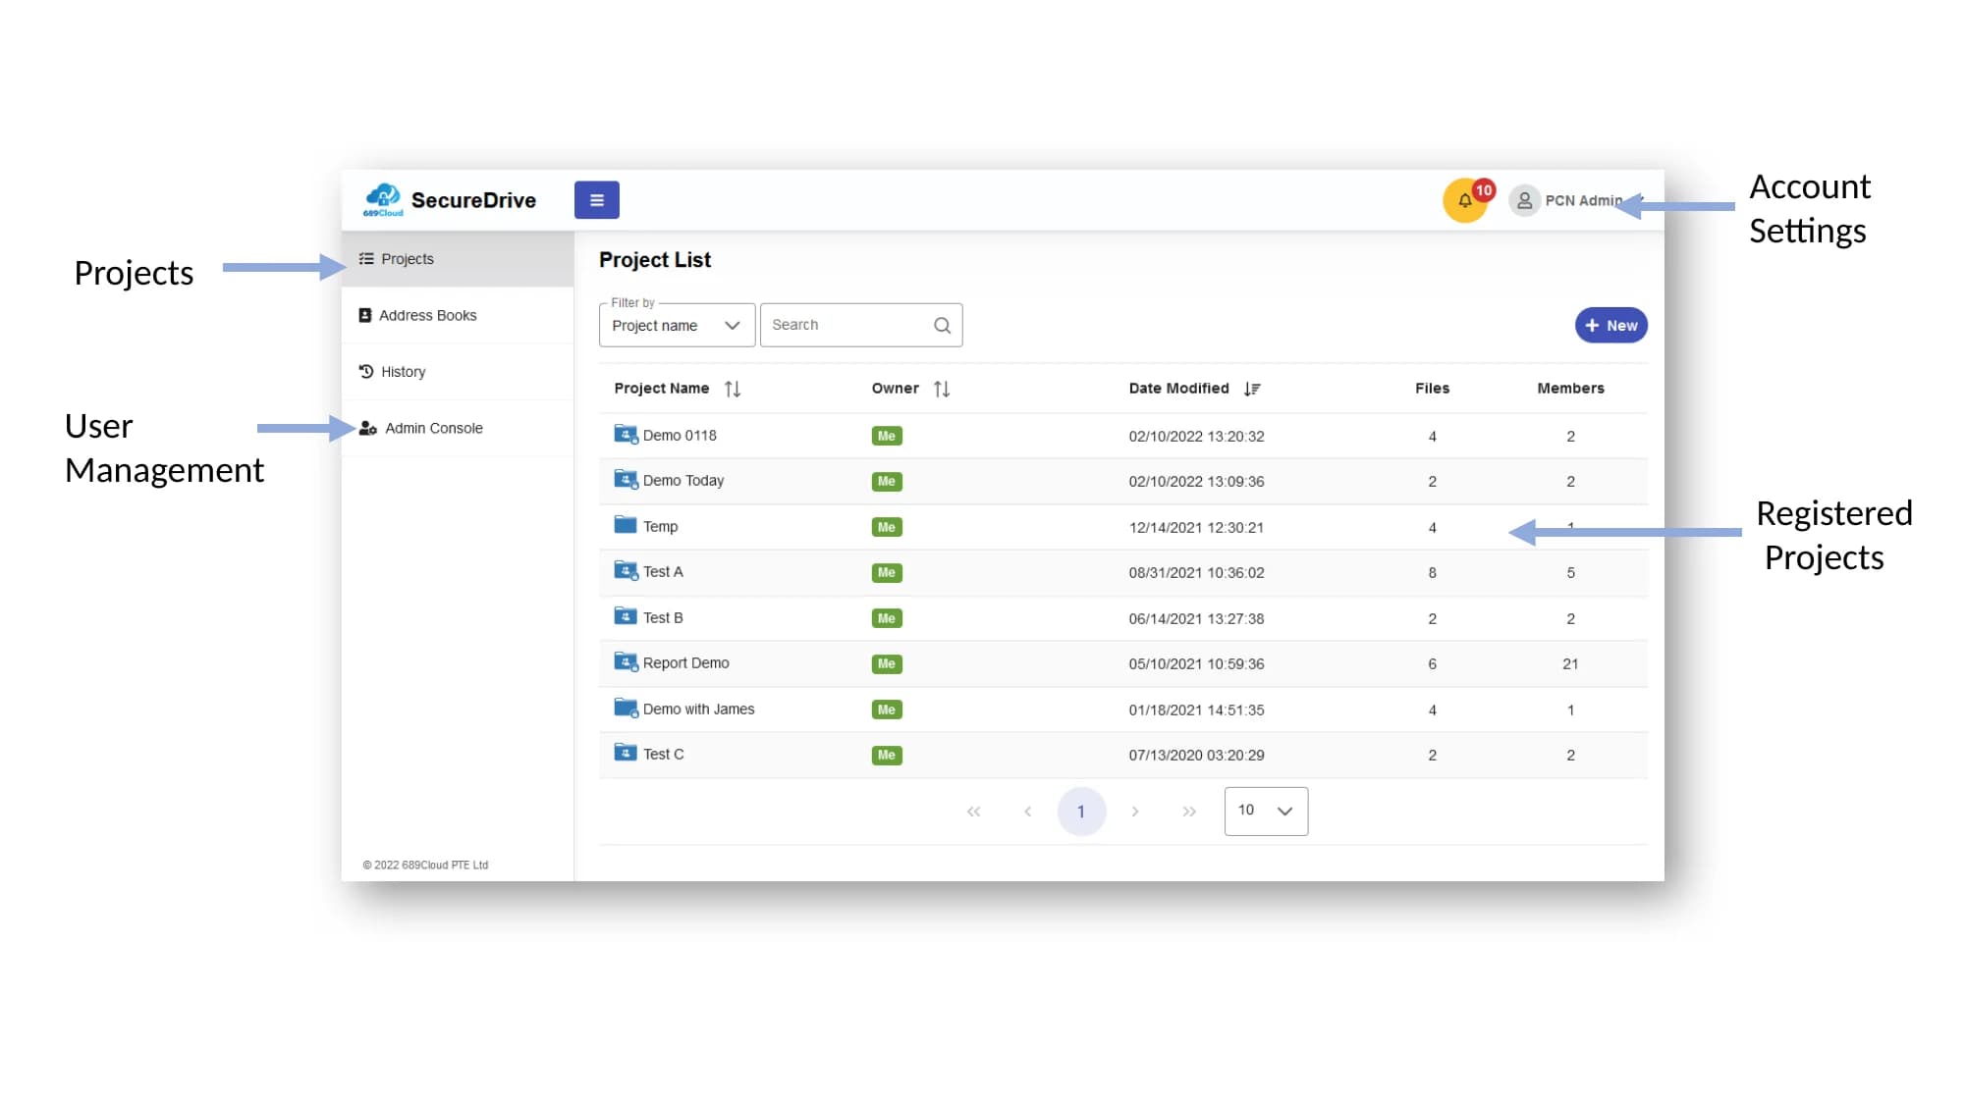Go to first page double-chevron

tap(973, 812)
